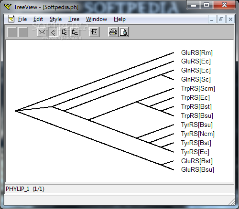Viewport: 239px width, 209px height.
Task: Click the GluRS[Rm] taxon label
Action: [197, 52]
